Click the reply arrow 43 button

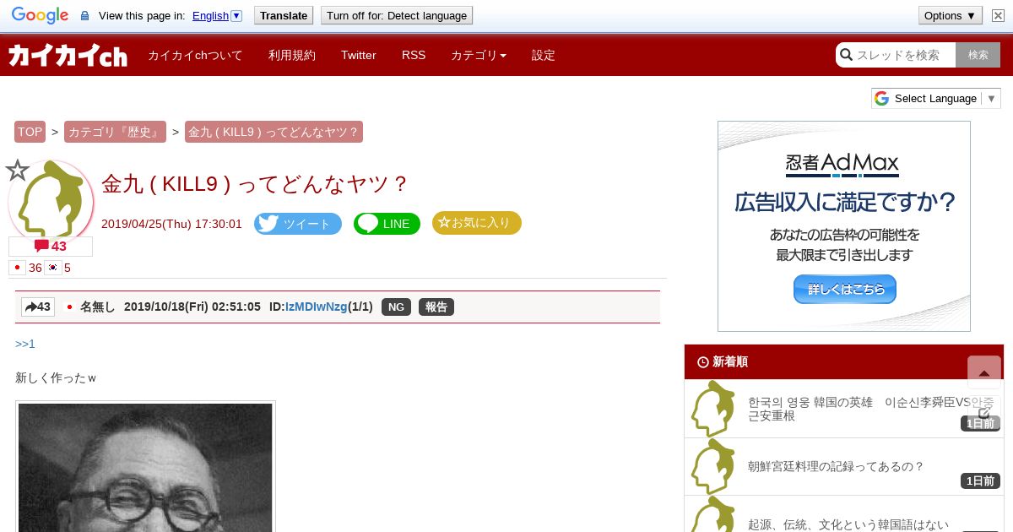38,307
